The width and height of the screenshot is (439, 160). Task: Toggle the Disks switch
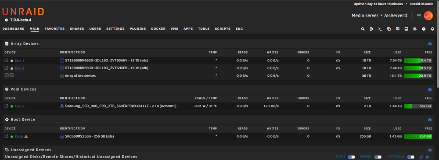[x=351, y=157]
